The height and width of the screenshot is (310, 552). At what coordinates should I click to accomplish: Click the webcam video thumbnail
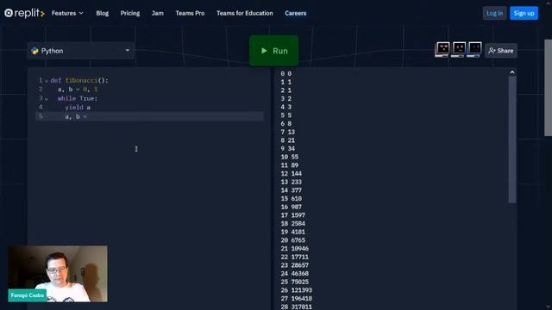pos(58,274)
